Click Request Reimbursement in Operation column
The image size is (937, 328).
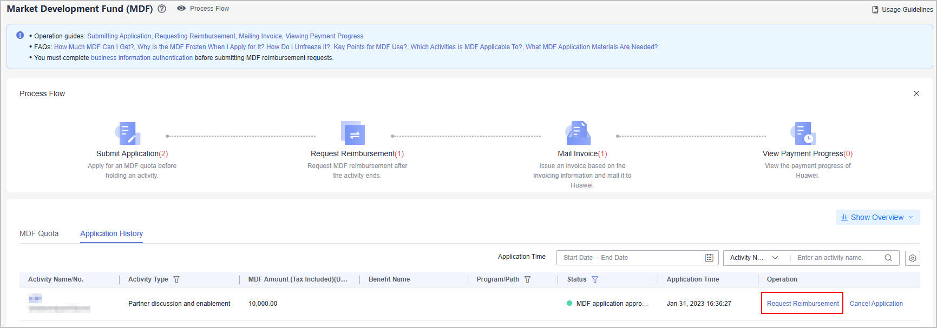pos(803,304)
